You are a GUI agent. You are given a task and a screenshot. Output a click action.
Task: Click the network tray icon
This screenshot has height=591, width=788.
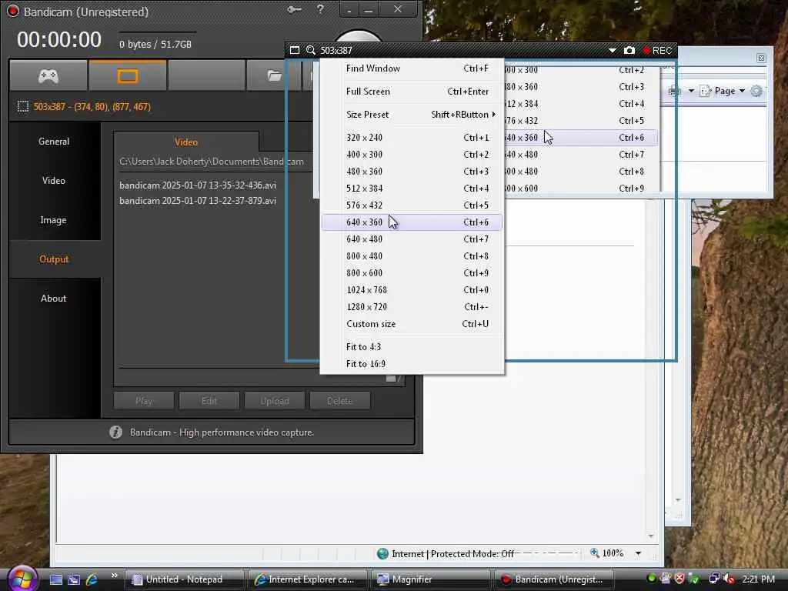click(714, 579)
